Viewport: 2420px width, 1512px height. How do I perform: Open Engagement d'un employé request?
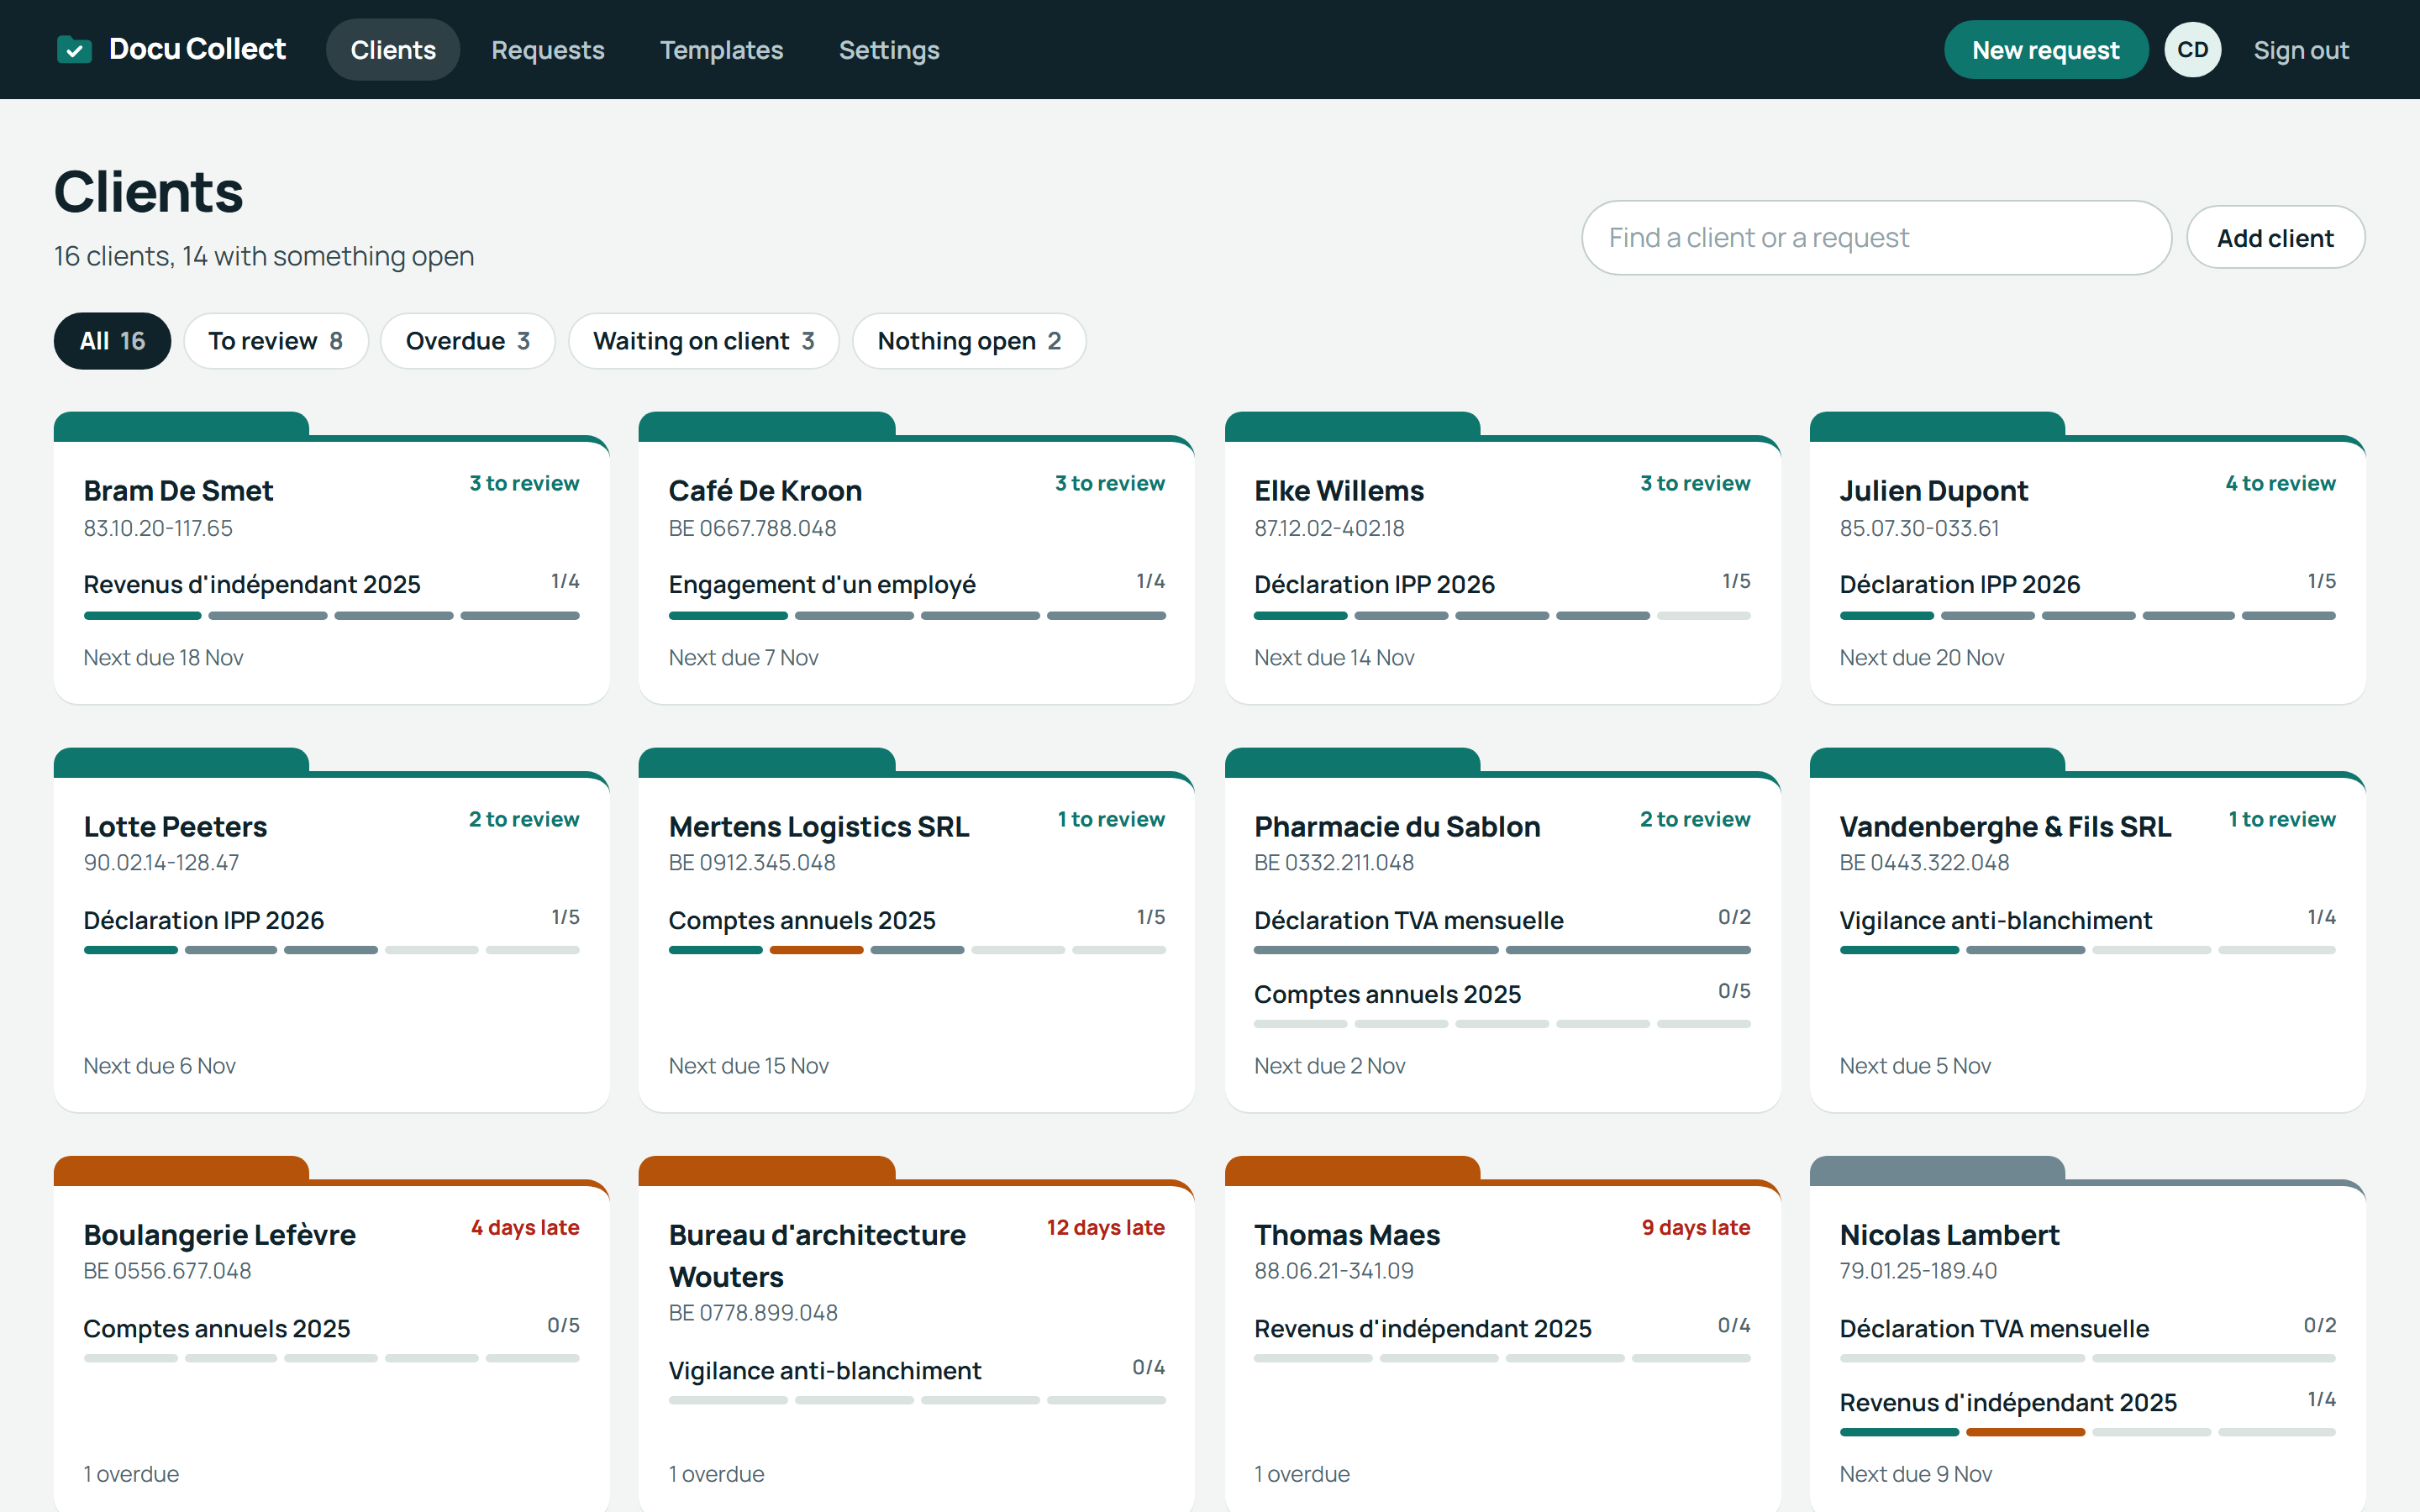(x=822, y=584)
